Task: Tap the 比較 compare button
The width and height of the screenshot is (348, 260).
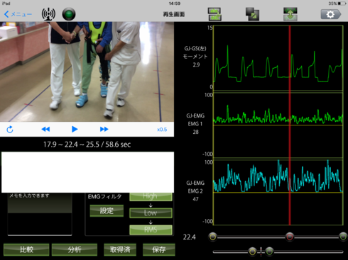Action: click(x=26, y=249)
